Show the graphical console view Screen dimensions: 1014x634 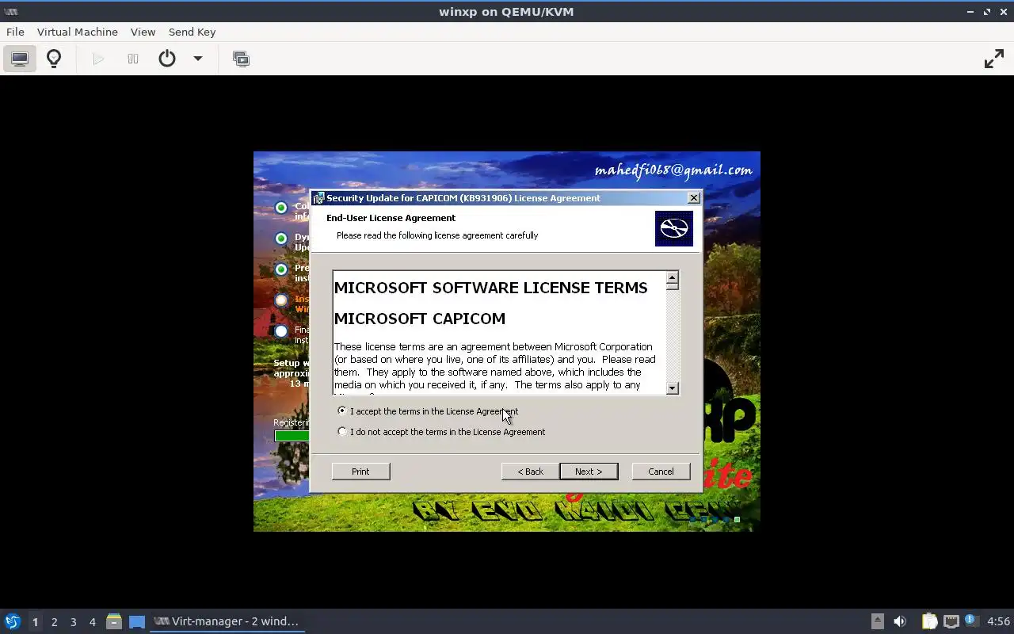point(20,59)
